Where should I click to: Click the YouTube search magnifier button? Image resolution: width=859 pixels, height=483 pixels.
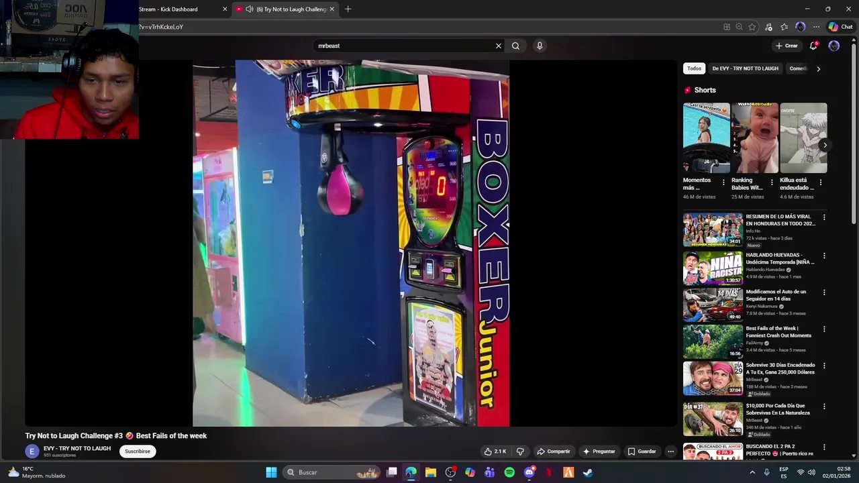click(x=515, y=46)
